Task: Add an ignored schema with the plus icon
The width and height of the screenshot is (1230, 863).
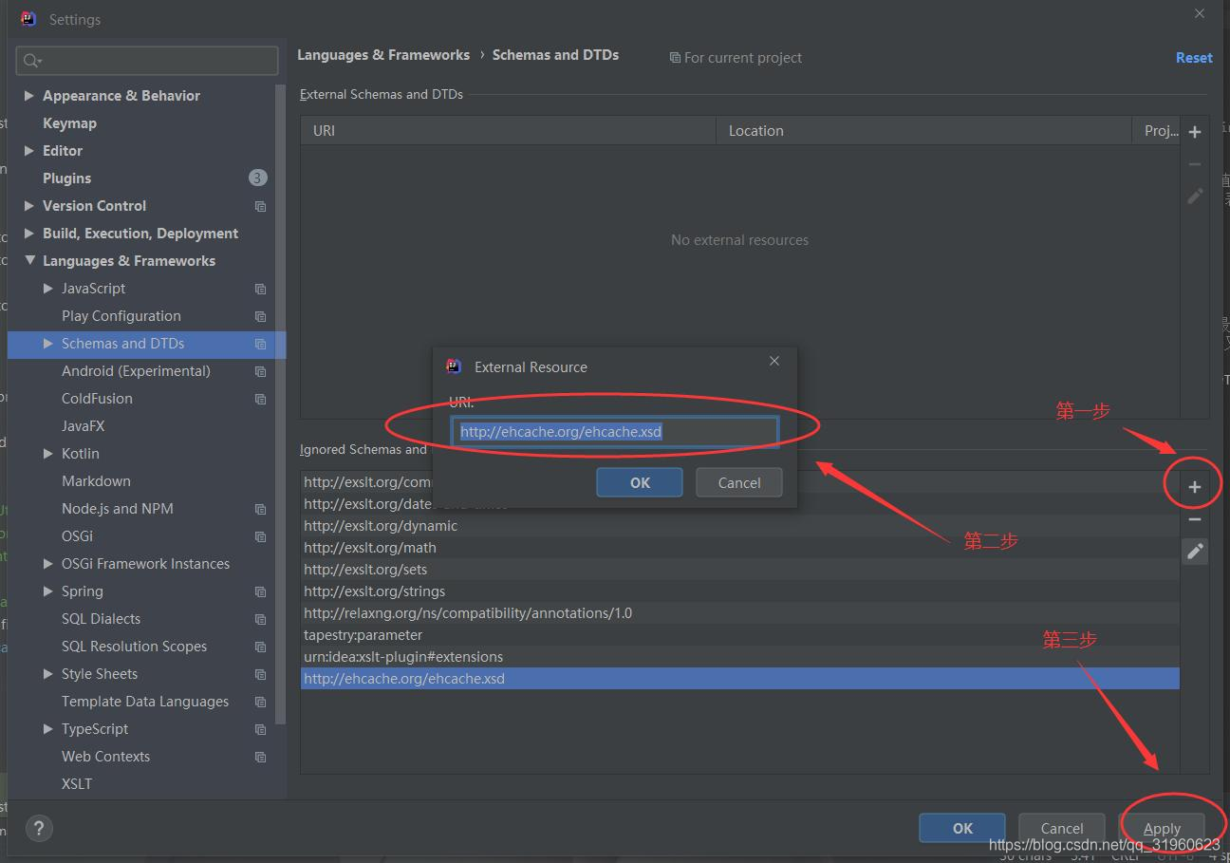Action: (x=1195, y=487)
